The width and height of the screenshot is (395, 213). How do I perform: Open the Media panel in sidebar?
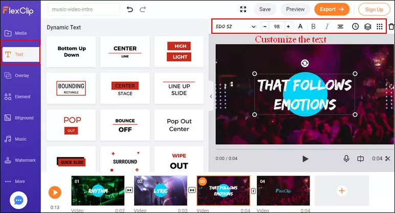point(16,33)
